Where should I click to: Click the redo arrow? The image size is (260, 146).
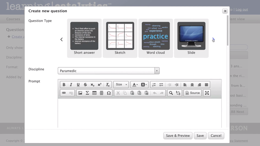[x=162, y=93]
